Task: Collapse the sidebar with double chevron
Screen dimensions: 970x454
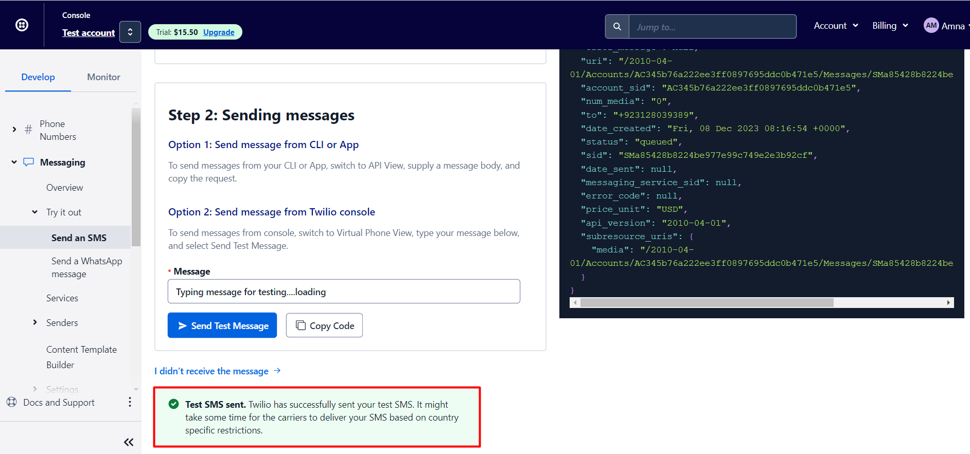Action: (129, 442)
